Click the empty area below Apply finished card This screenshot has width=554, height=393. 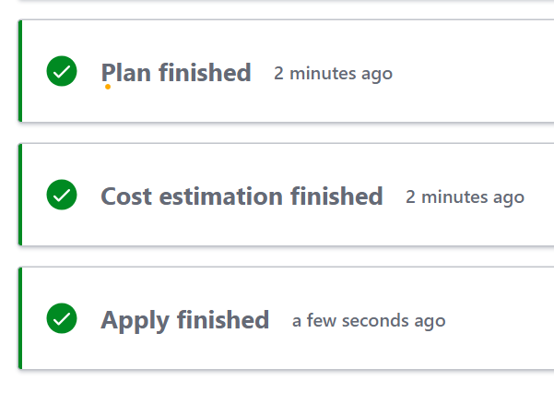(286, 382)
